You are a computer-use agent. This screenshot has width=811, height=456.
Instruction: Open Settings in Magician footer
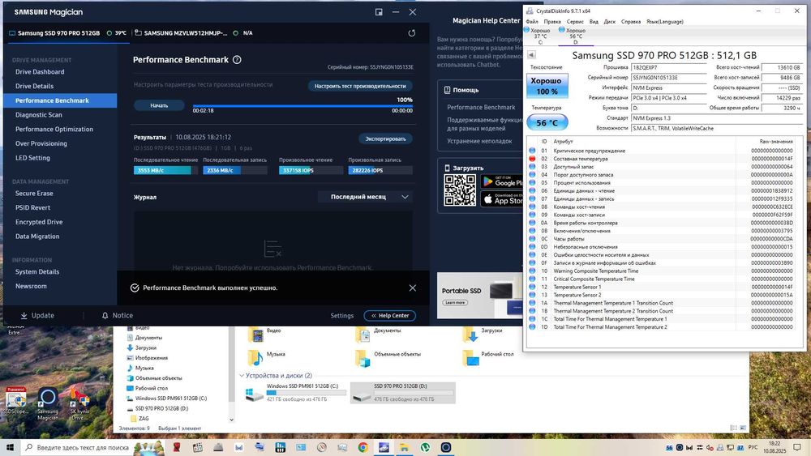pos(342,316)
